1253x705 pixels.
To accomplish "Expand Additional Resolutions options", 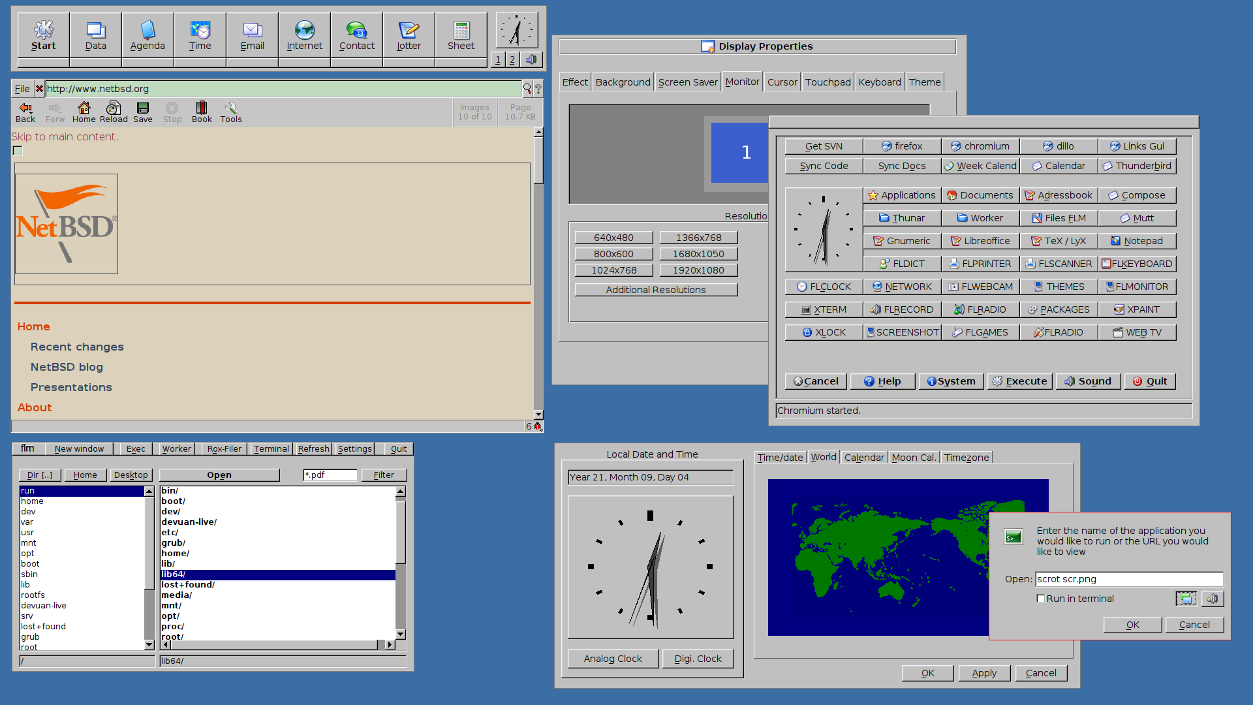I will pos(656,290).
